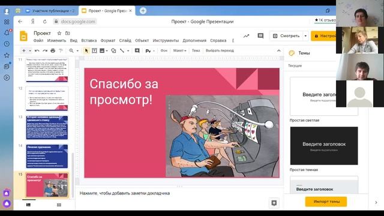Redo action in toolbar
Image resolution: width=384 pixels, height=216 pixels.
[45, 50]
